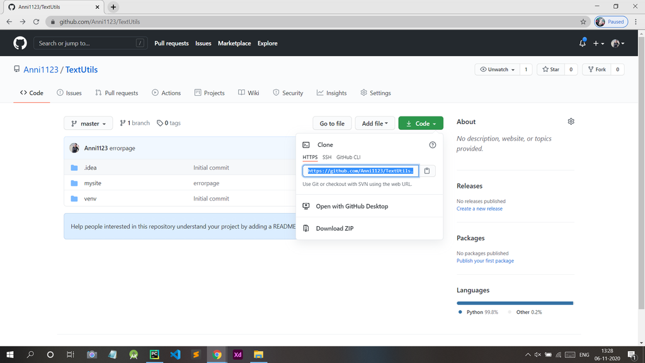Click the Clone help question mark icon

[x=432, y=145]
